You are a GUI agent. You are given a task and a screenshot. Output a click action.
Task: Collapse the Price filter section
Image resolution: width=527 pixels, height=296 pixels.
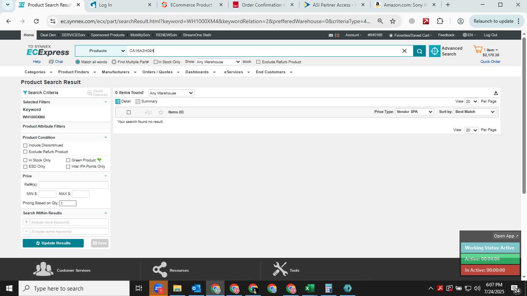point(106,176)
